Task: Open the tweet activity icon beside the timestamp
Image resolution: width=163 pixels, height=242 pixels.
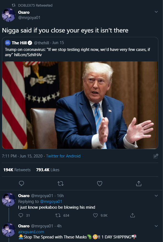Action: coord(156,156)
